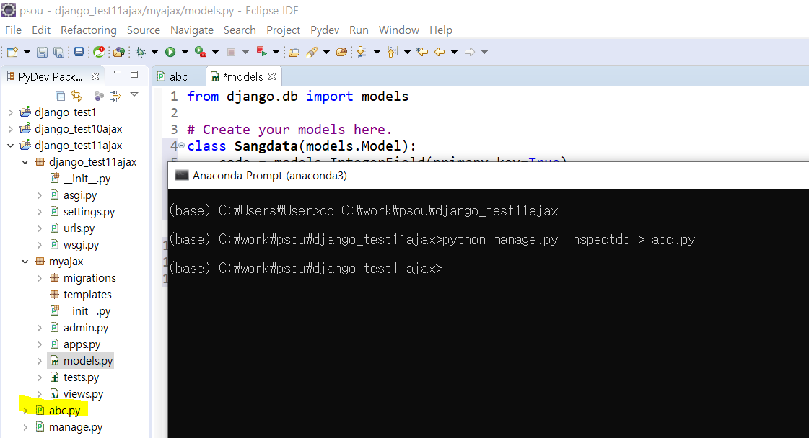Select manage.py in the tree
Screen dimensions: 809x438
(x=75, y=427)
